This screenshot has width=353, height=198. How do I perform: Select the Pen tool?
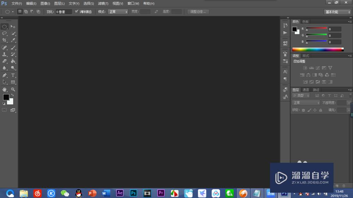(4, 75)
